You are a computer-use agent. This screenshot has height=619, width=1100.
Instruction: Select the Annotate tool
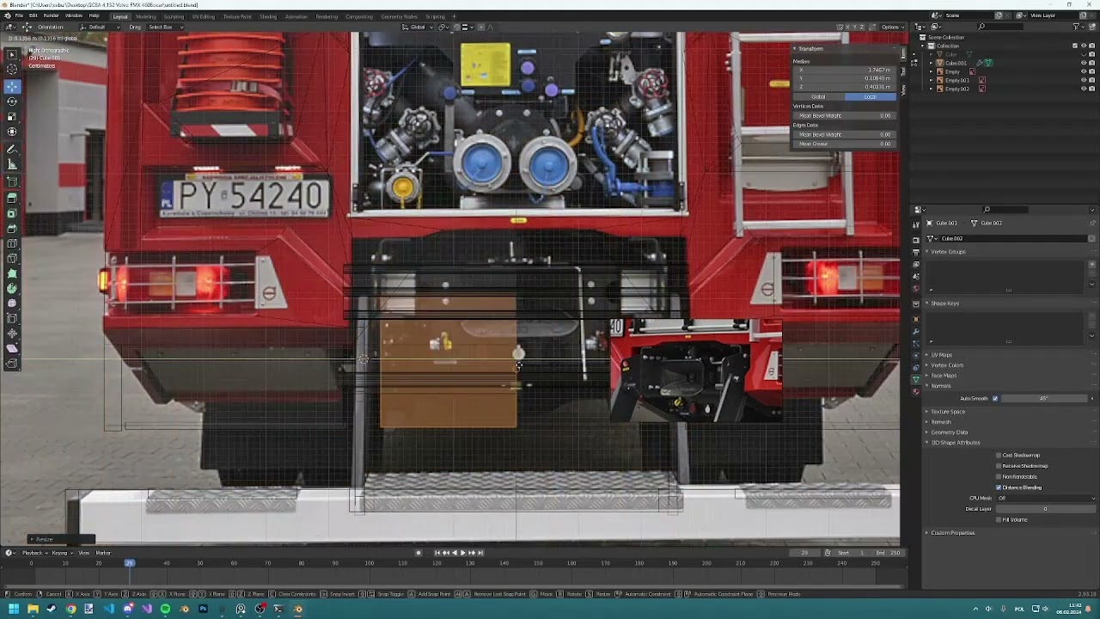pos(12,150)
